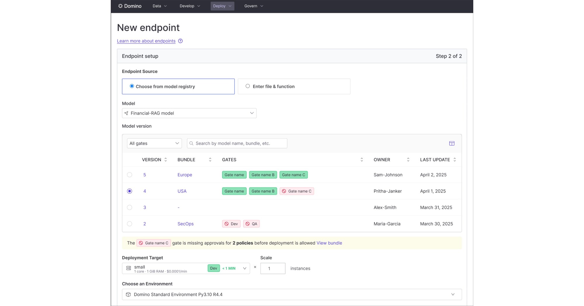The image size is (584, 306).
Task: Select the Enter file & function radio option
Action: pyautogui.click(x=248, y=86)
